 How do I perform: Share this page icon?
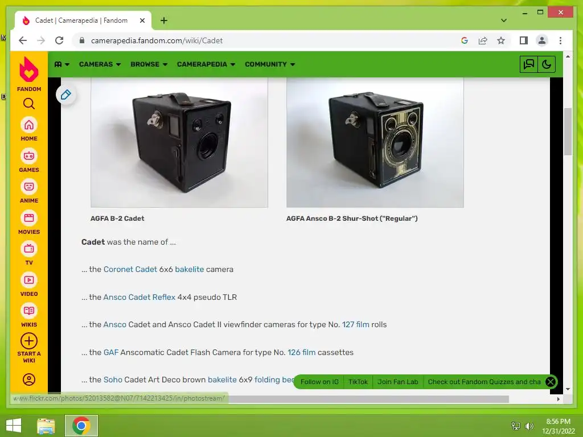coord(483,40)
